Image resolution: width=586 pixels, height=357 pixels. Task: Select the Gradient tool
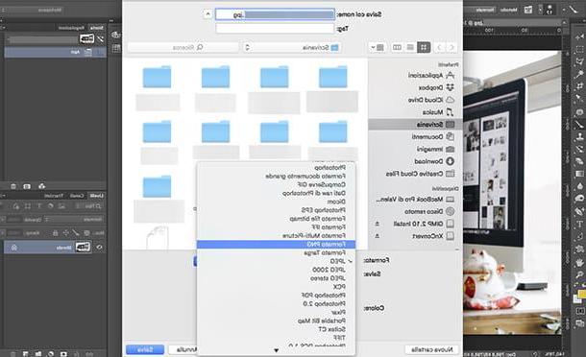(x=579, y=175)
